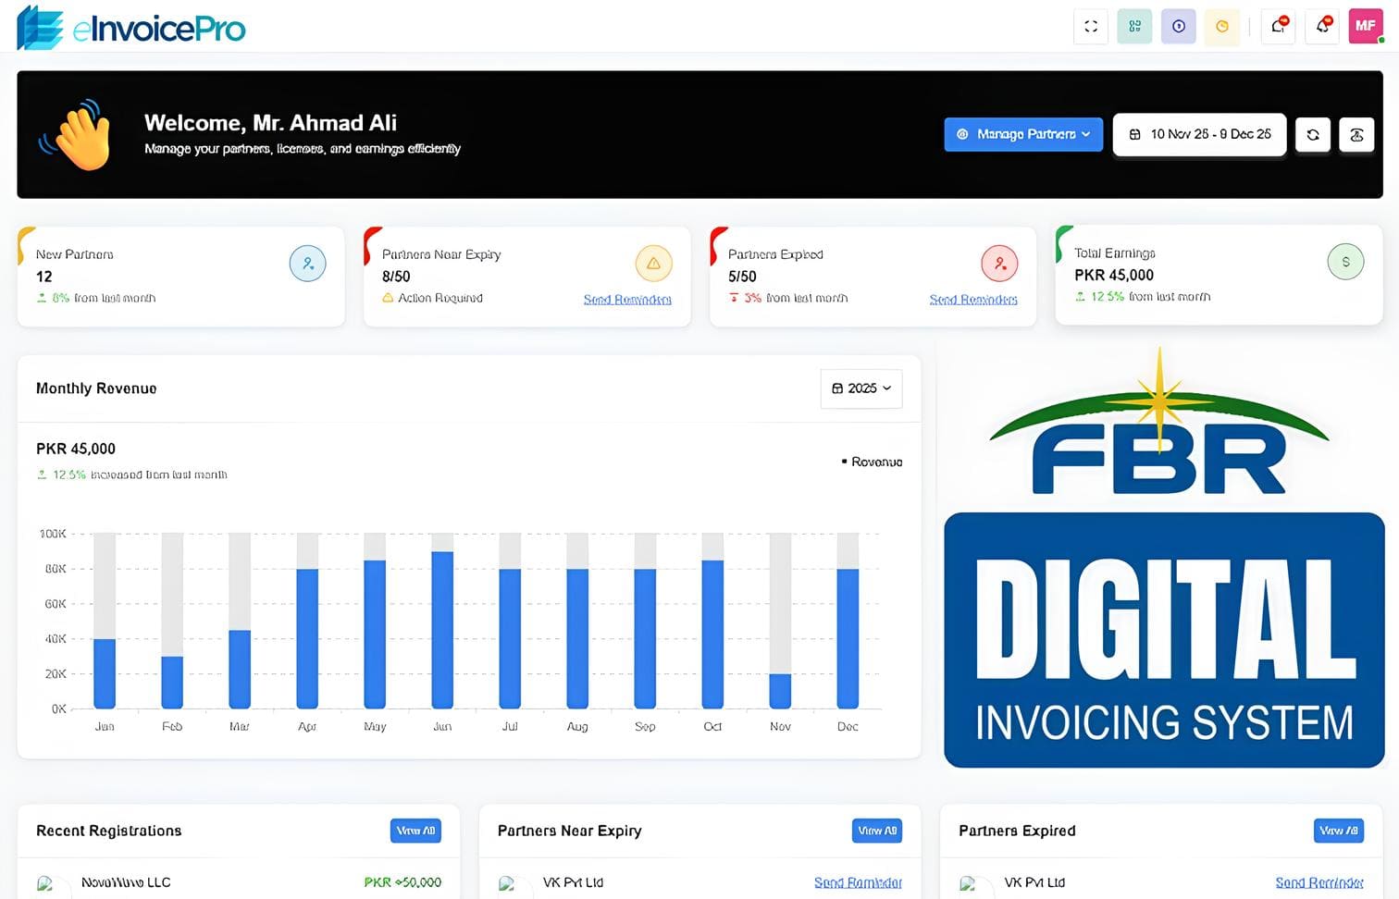Click the Monthly Revenue heading
Image resolution: width=1399 pixels, height=899 pixels.
point(96,388)
